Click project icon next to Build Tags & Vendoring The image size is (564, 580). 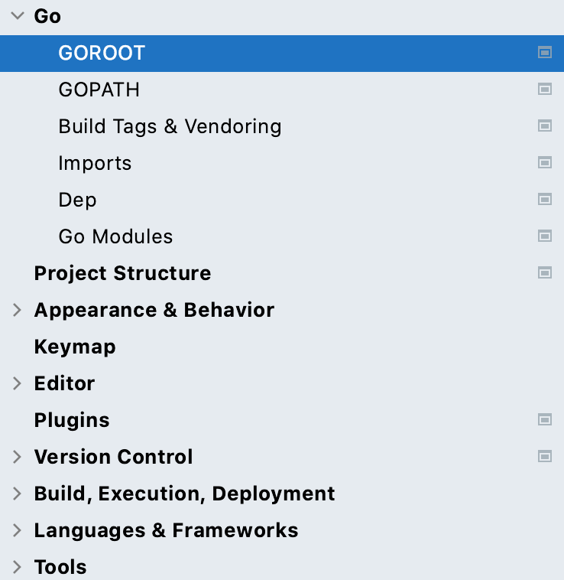point(545,126)
